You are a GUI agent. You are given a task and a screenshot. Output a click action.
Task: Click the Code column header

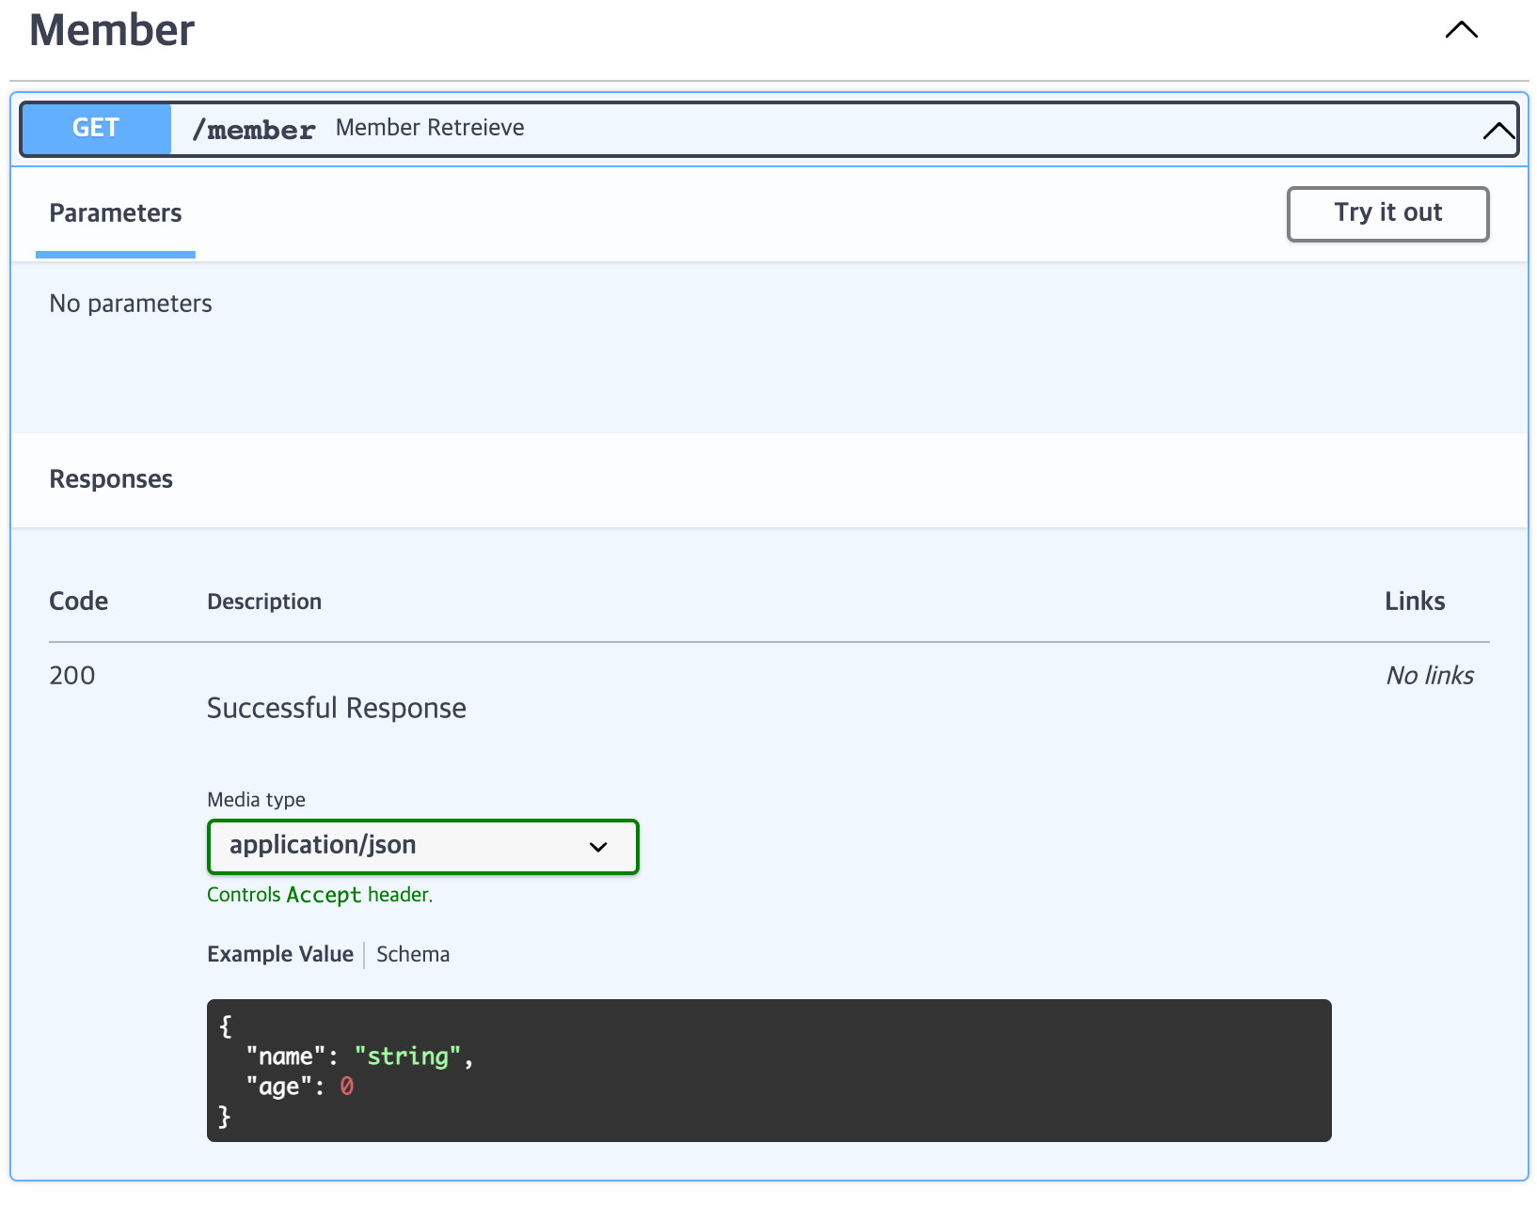tap(79, 602)
